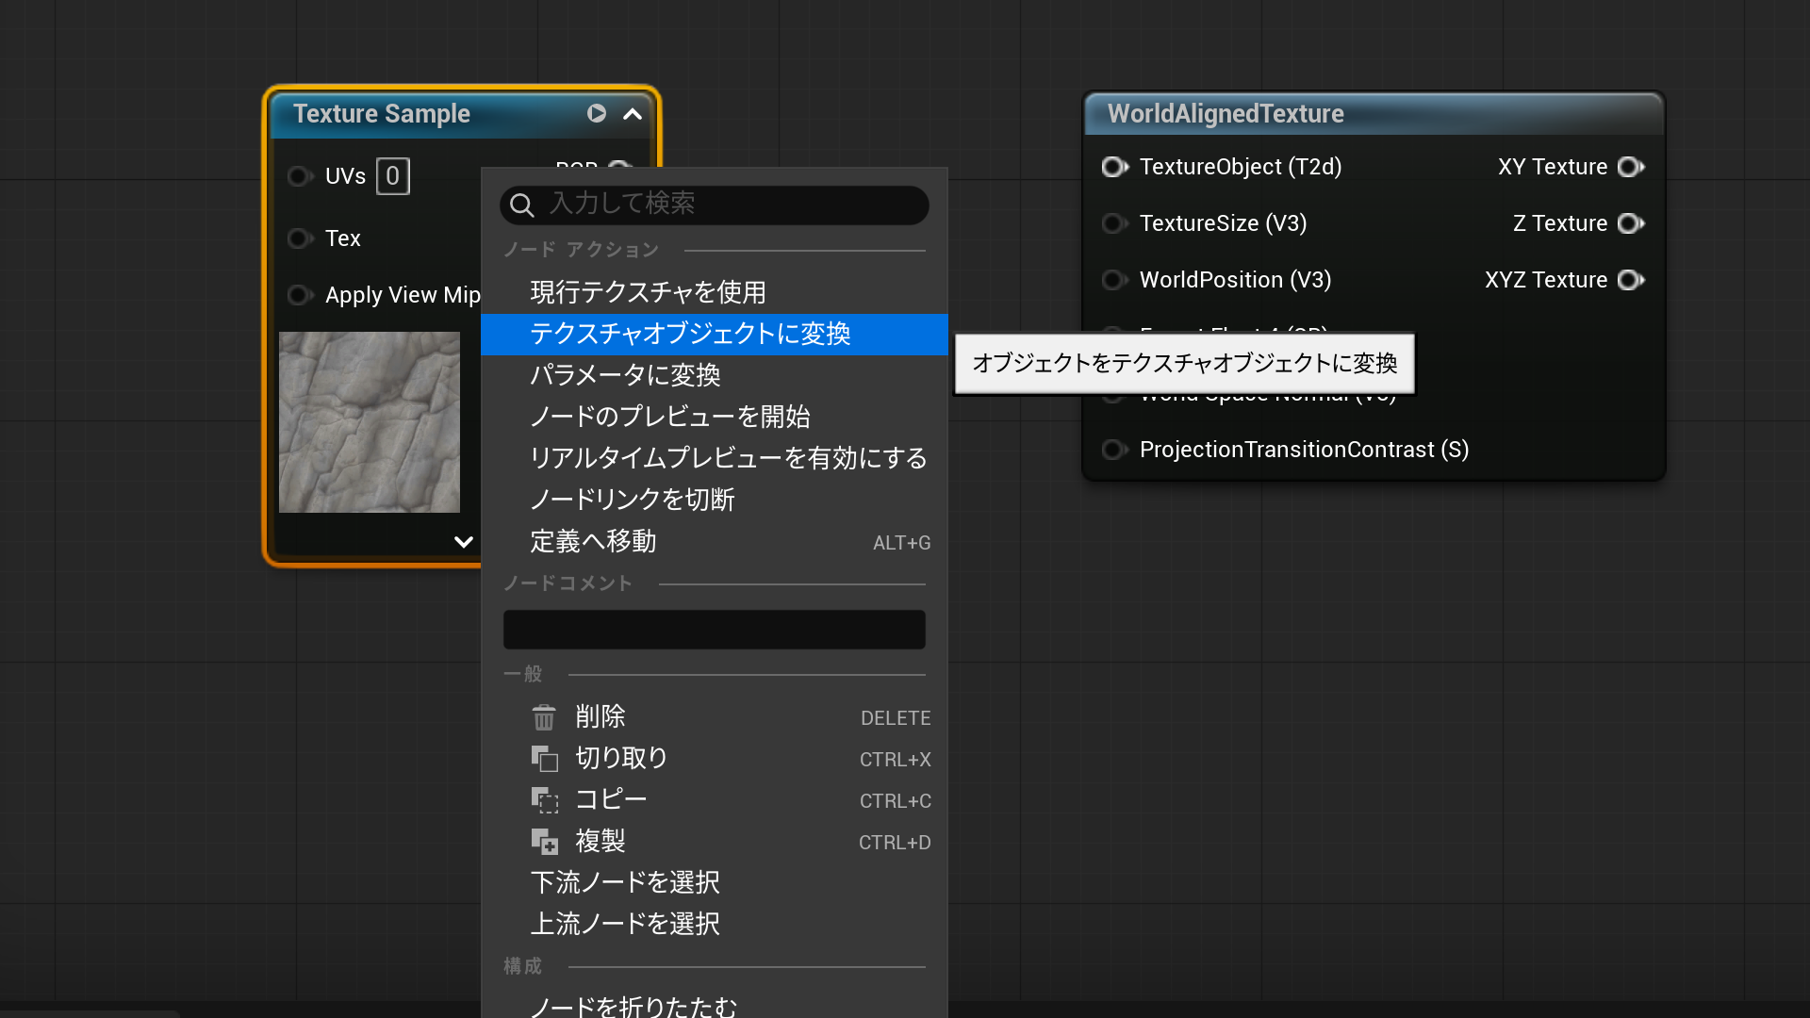Viewport: 1810px width, 1018px height.
Task: Start node preview via ノードのプレビューを開始
Action: (x=670, y=416)
